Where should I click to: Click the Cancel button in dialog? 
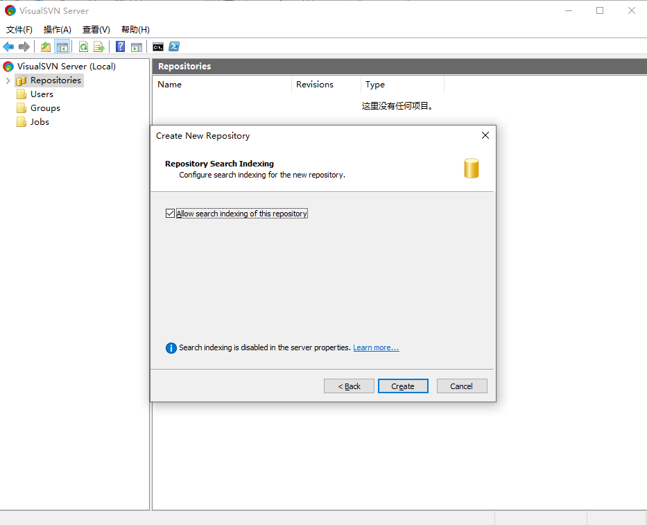[462, 386]
